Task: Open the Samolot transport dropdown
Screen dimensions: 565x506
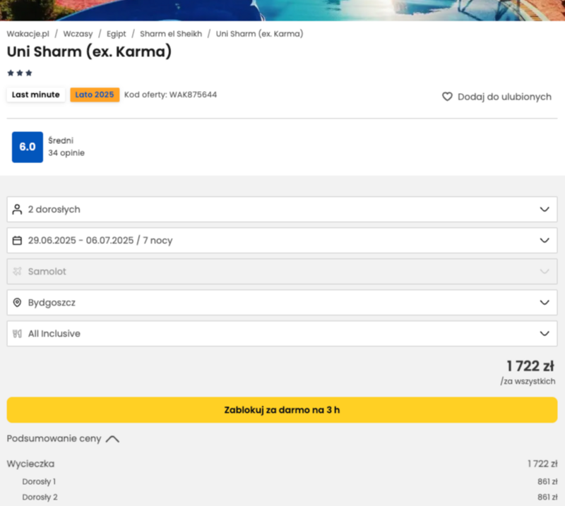Action: (x=282, y=271)
